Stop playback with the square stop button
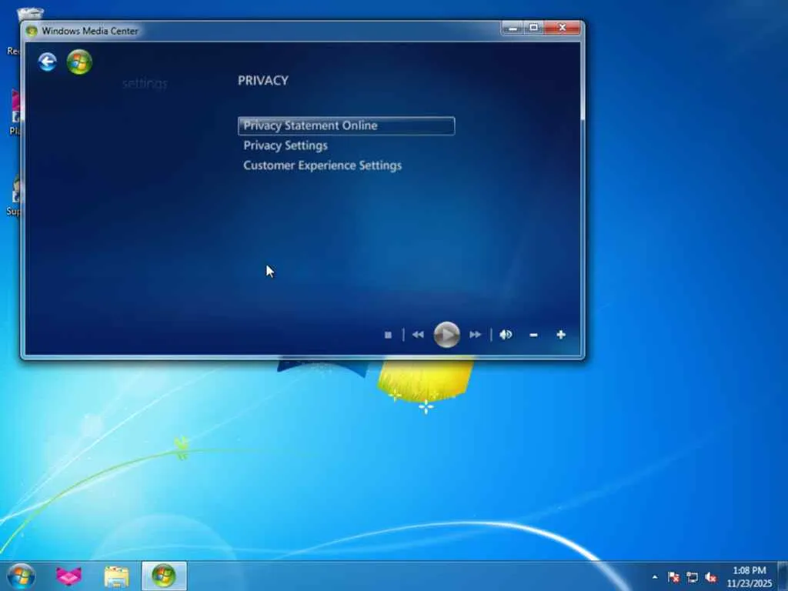This screenshot has height=591, width=788. click(x=388, y=335)
